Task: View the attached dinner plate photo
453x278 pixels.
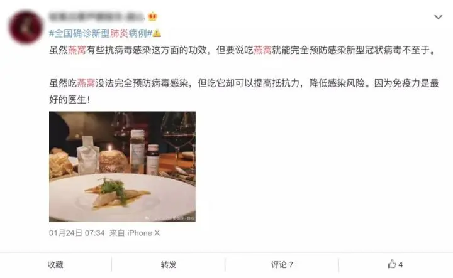Action: click(122, 166)
